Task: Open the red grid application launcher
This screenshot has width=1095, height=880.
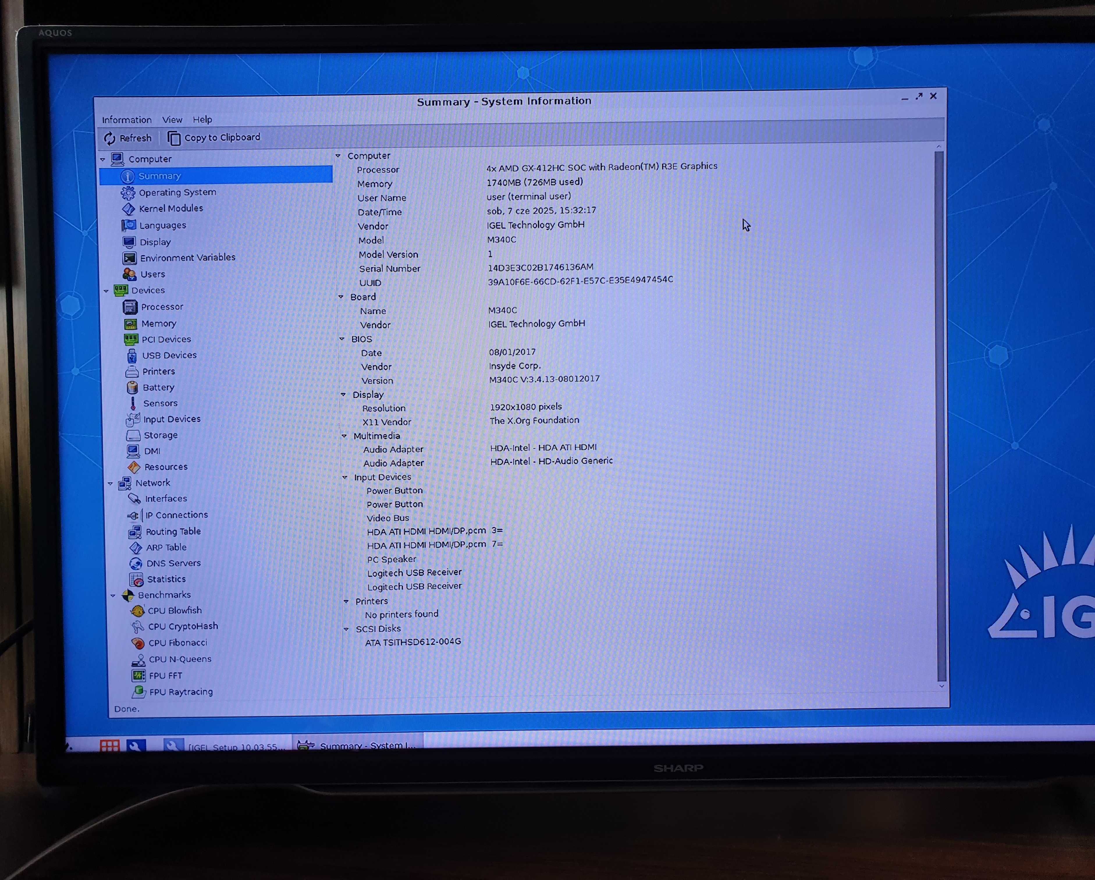Action: 110,746
